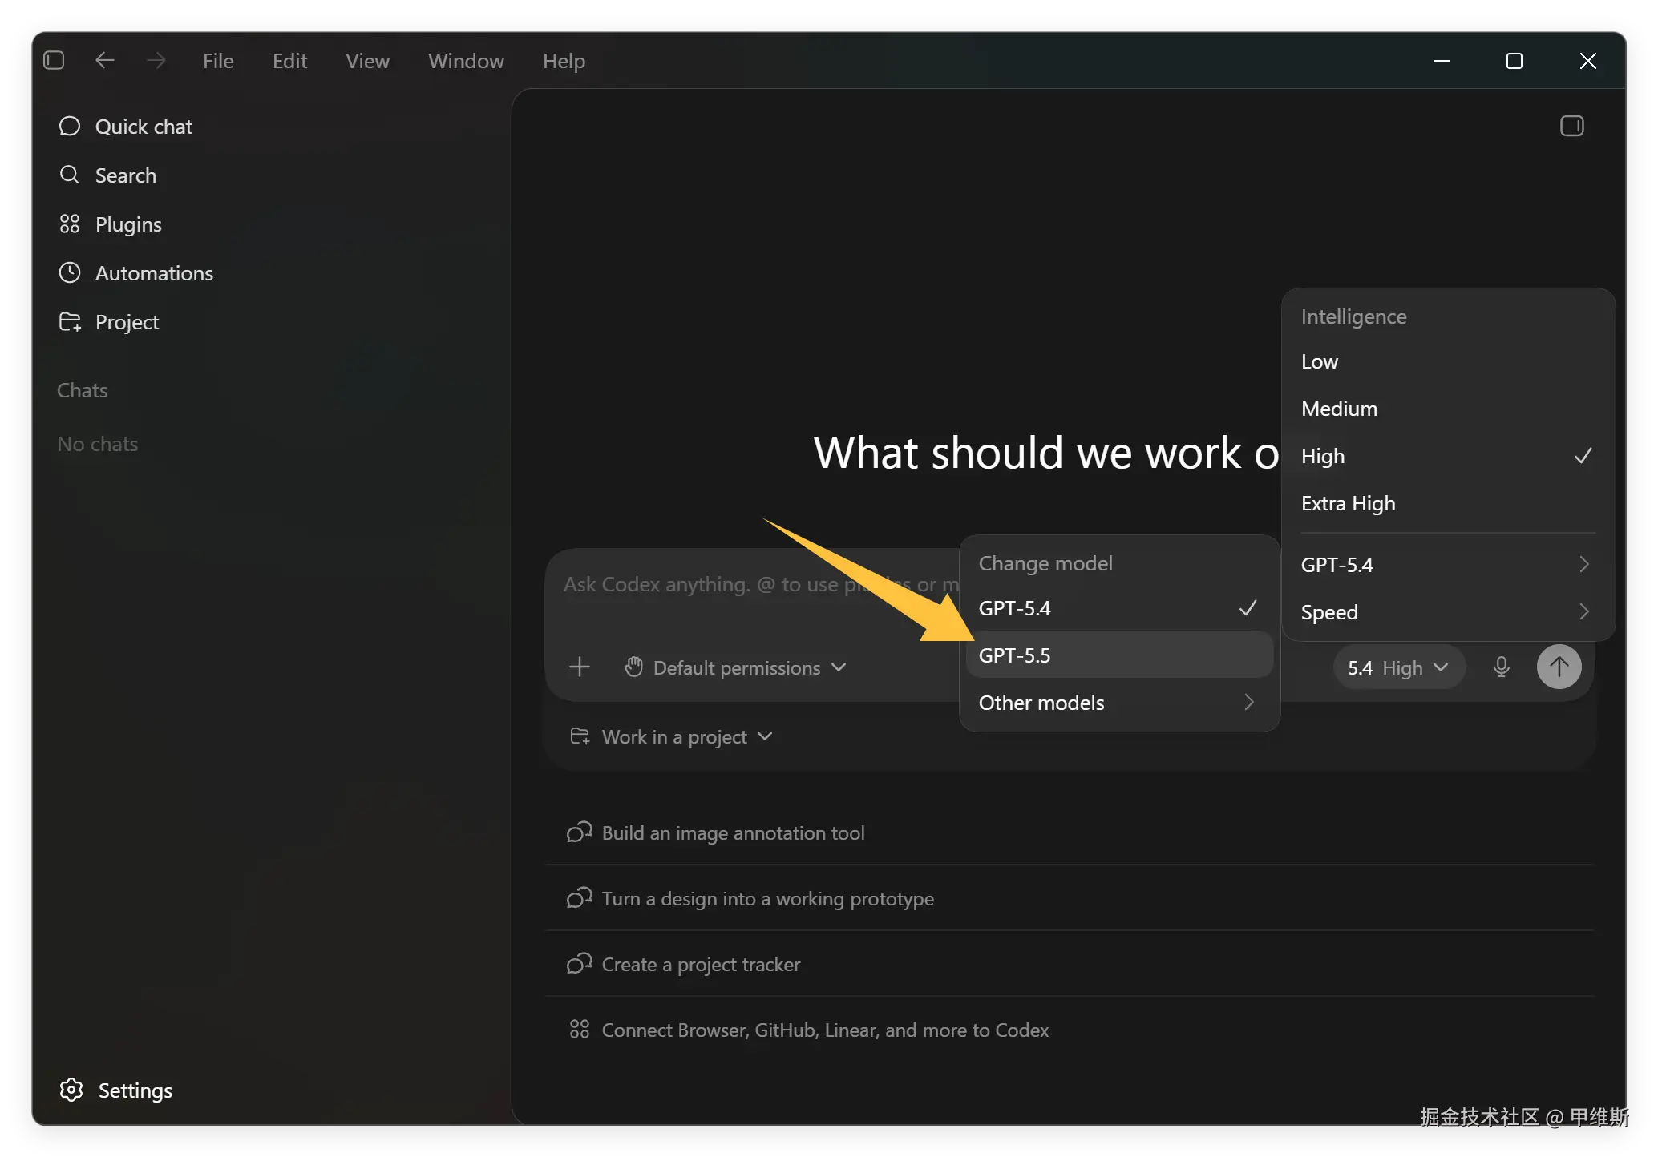This screenshot has height=1157, width=1658.
Task: Toggle the right side panel icon
Action: click(x=1571, y=127)
